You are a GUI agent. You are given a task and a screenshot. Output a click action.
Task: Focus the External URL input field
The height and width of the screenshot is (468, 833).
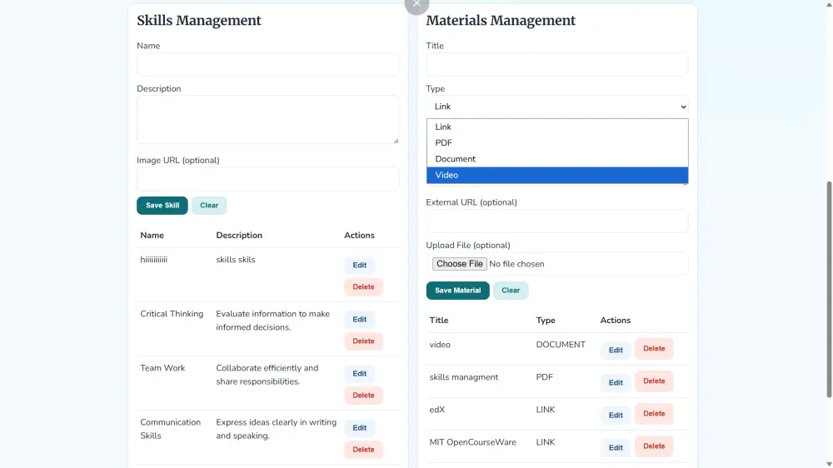click(x=556, y=221)
